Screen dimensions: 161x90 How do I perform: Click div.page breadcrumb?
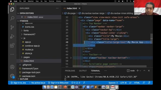[71, 13]
